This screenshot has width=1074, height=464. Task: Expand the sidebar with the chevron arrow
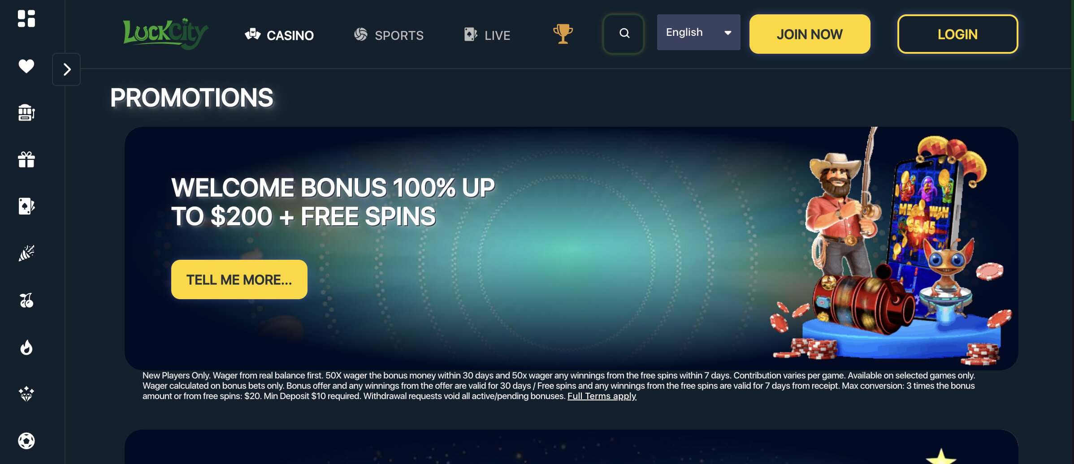66,69
